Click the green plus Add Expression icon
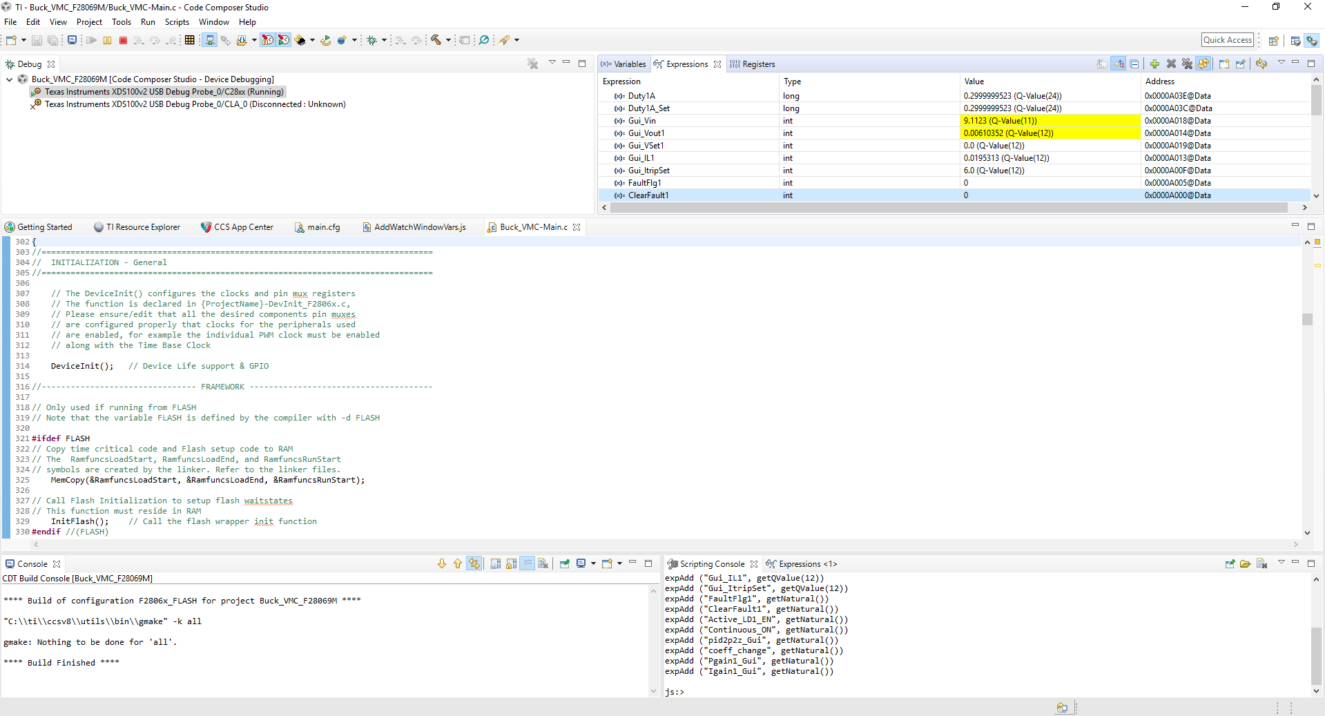This screenshot has height=716, width=1325. coord(1154,64)
